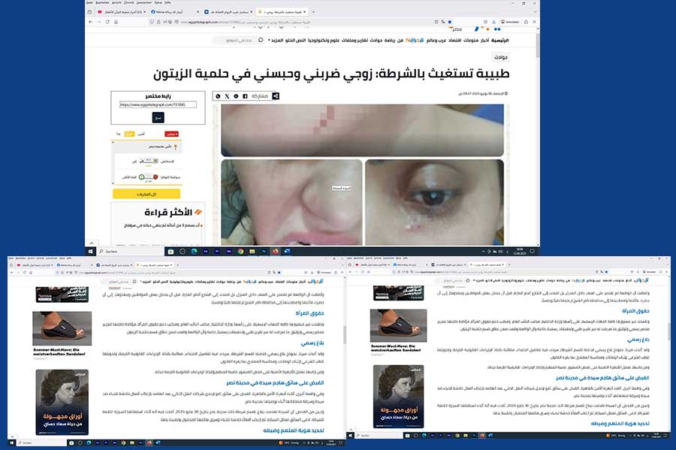Screen dimensions: 676x450
Task: Click the Messenger share icon in top window
Action: 236,96
